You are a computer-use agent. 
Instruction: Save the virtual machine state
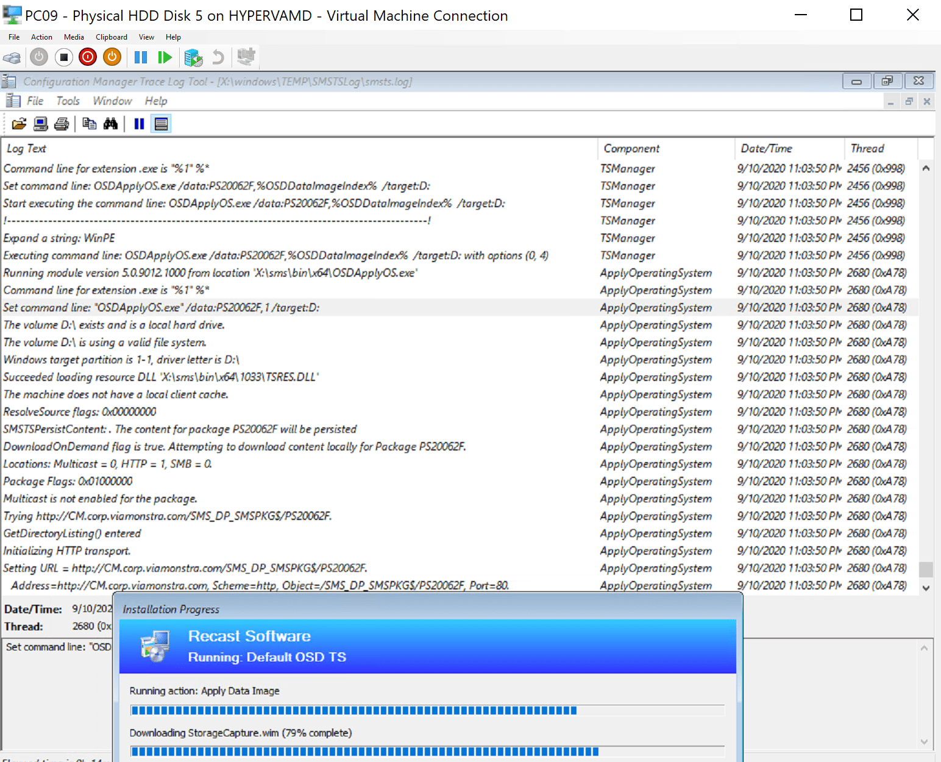(x=112, y=57)
